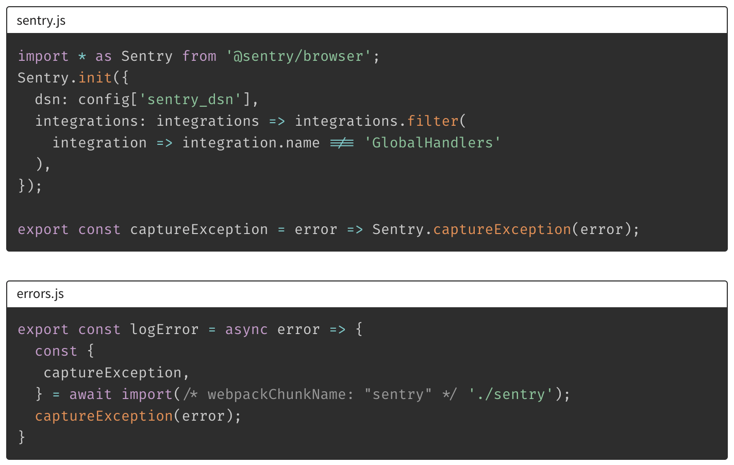The width and height of the screenshot is (734, 465).
Task: Select the 'sentry_dsn' config key string
Action: pyautogui.click(x=190, y=99)
